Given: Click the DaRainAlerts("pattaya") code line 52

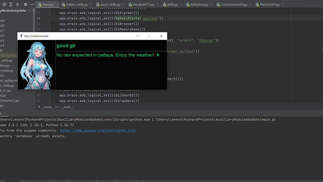Looking at the screenshot, I should [111, 18].
